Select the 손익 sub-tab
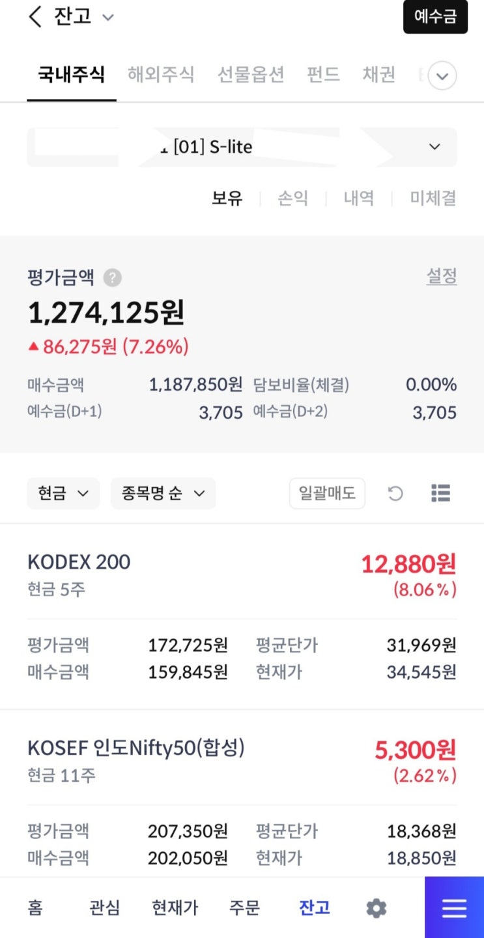Viewport: 484px width, 938px height. (293, 198)
